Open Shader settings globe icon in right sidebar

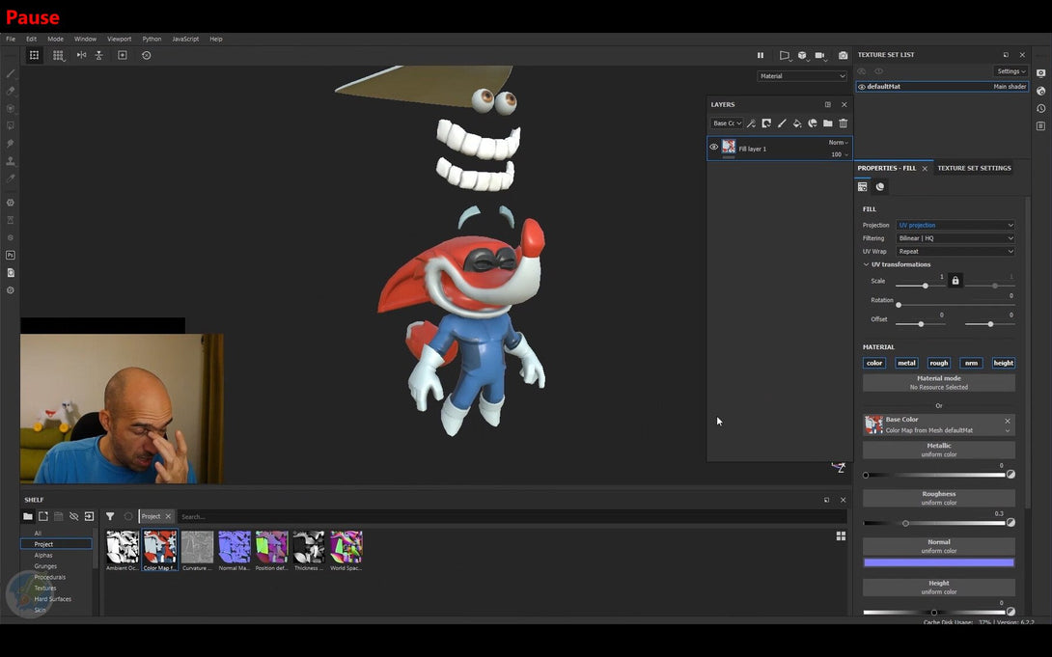coord(1040,91)
